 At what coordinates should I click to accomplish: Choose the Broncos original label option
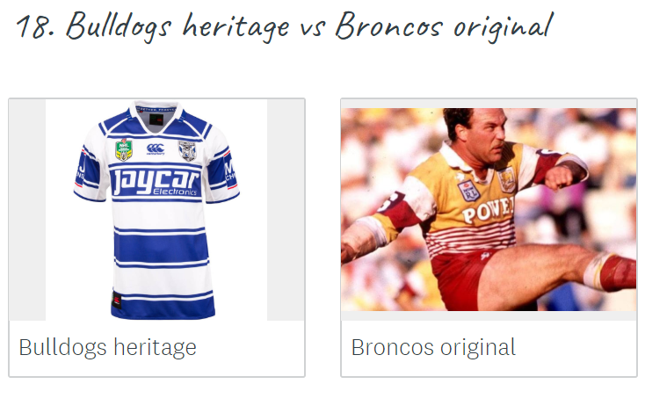pyautogui.click(x=433, y=348)
